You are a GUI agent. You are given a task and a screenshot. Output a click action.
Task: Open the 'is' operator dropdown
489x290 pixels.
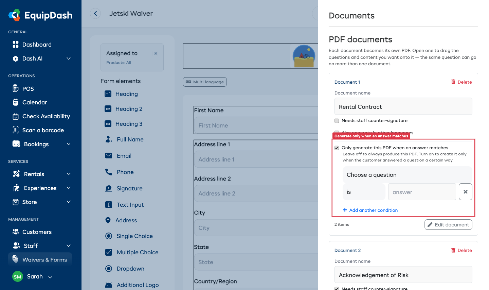pyautogui.click(x=364, y=192)
